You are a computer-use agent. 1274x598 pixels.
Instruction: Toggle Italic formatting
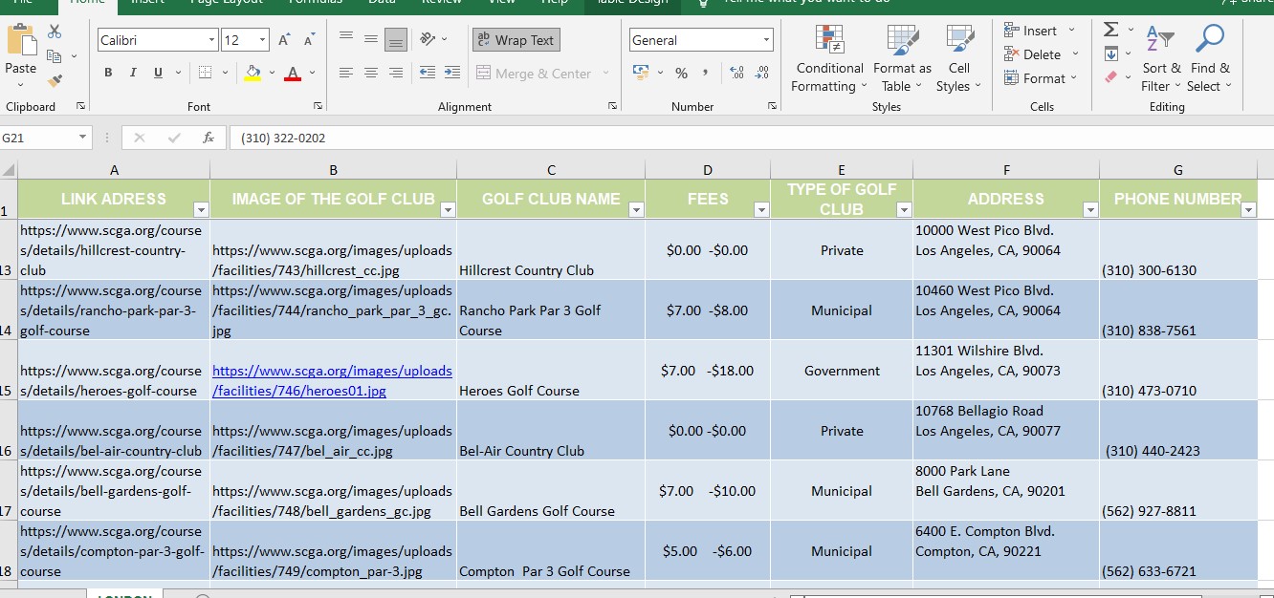click(x=132, y=73)
